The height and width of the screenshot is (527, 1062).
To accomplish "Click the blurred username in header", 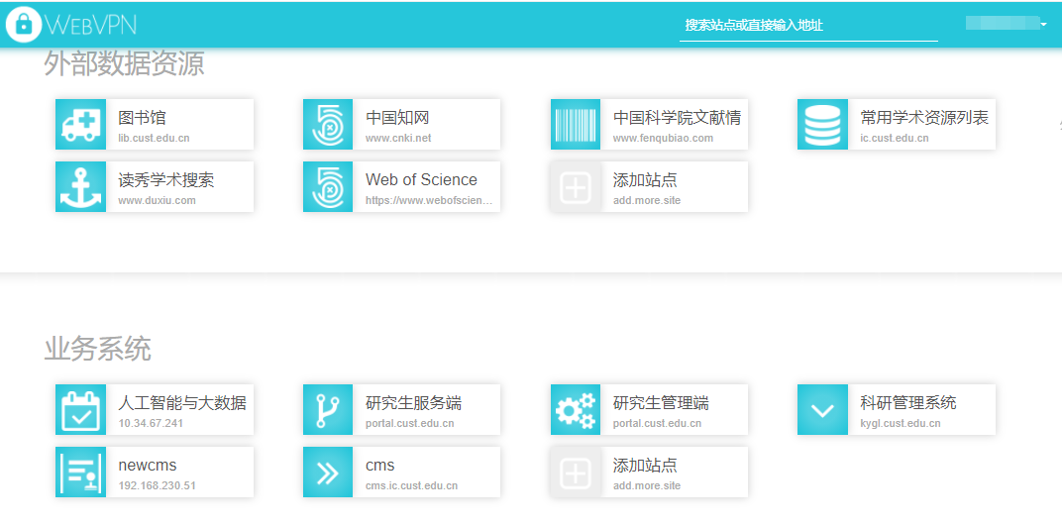I will pyautogui.click(x=1003, y=24).
